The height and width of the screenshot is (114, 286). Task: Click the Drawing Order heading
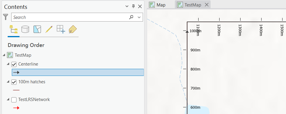pyautogui.click(x=26, y=45)
